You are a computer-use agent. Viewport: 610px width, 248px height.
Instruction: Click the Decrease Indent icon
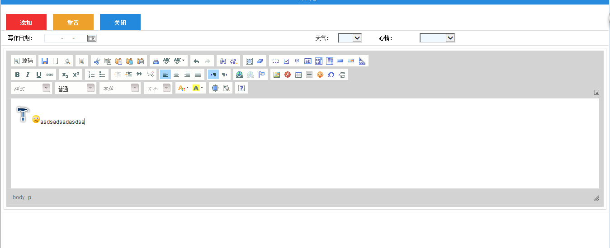pos(118,75)
